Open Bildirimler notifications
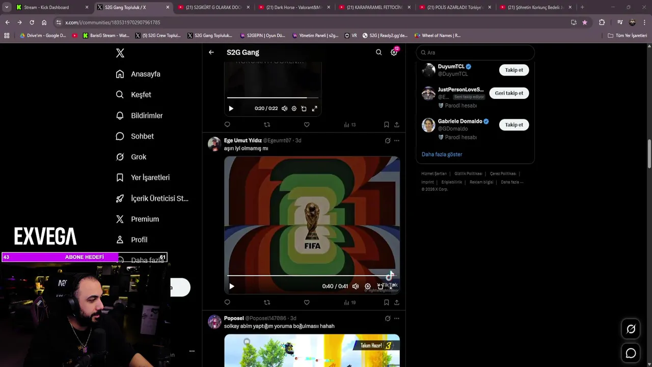The height and width of the screenshot is (367, 652). pyautogui.click(x=139, y=116)
